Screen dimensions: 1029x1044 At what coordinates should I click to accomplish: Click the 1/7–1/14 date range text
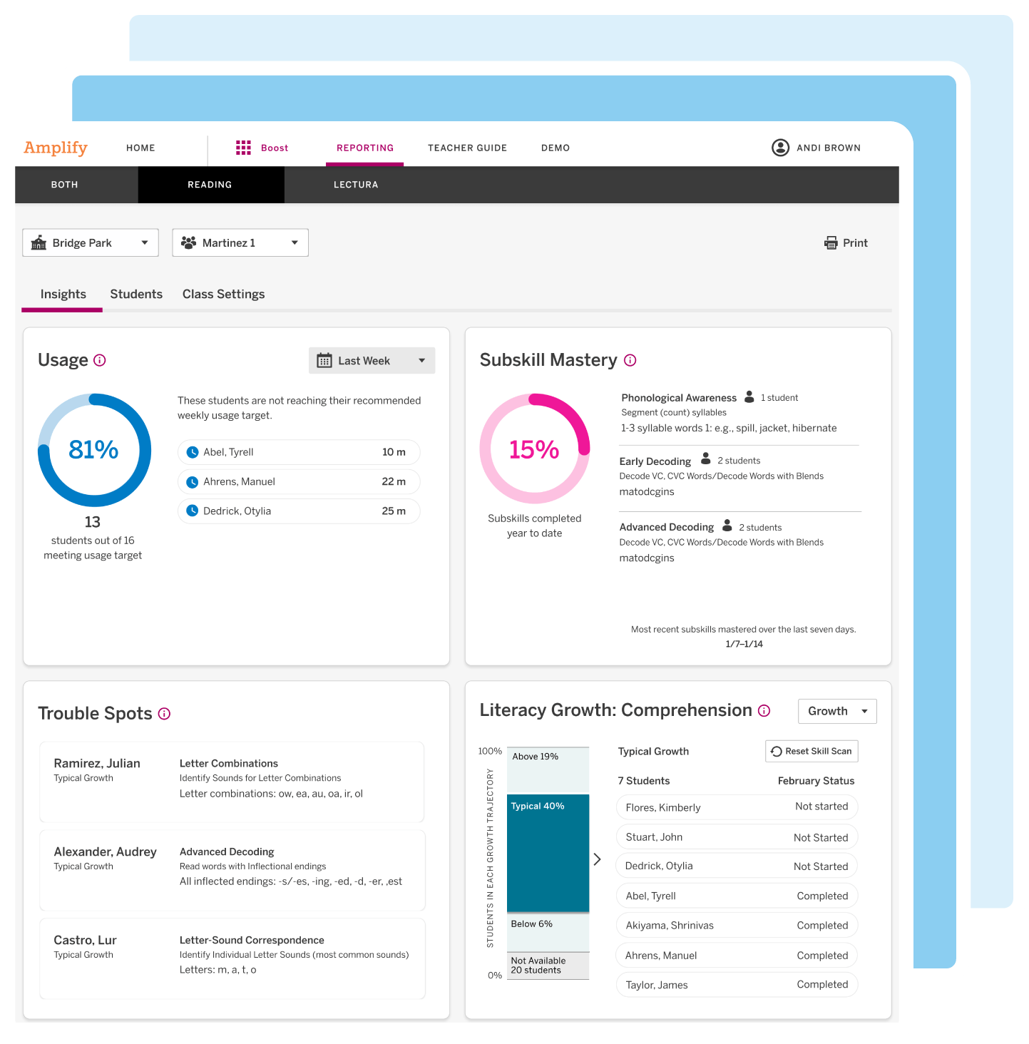744,644
